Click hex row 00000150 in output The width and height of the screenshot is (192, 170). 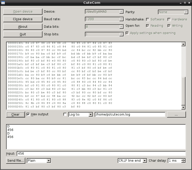click(60, 47)
